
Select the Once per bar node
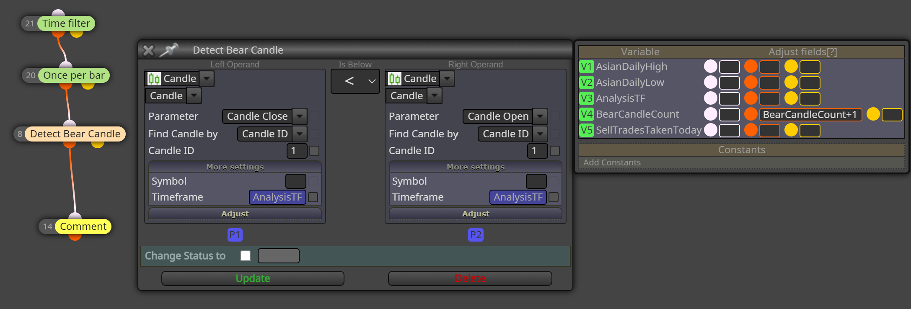point(74,75)
